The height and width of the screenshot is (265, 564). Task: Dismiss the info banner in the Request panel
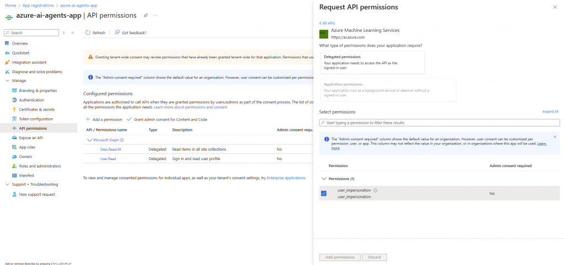pos(555,136)
